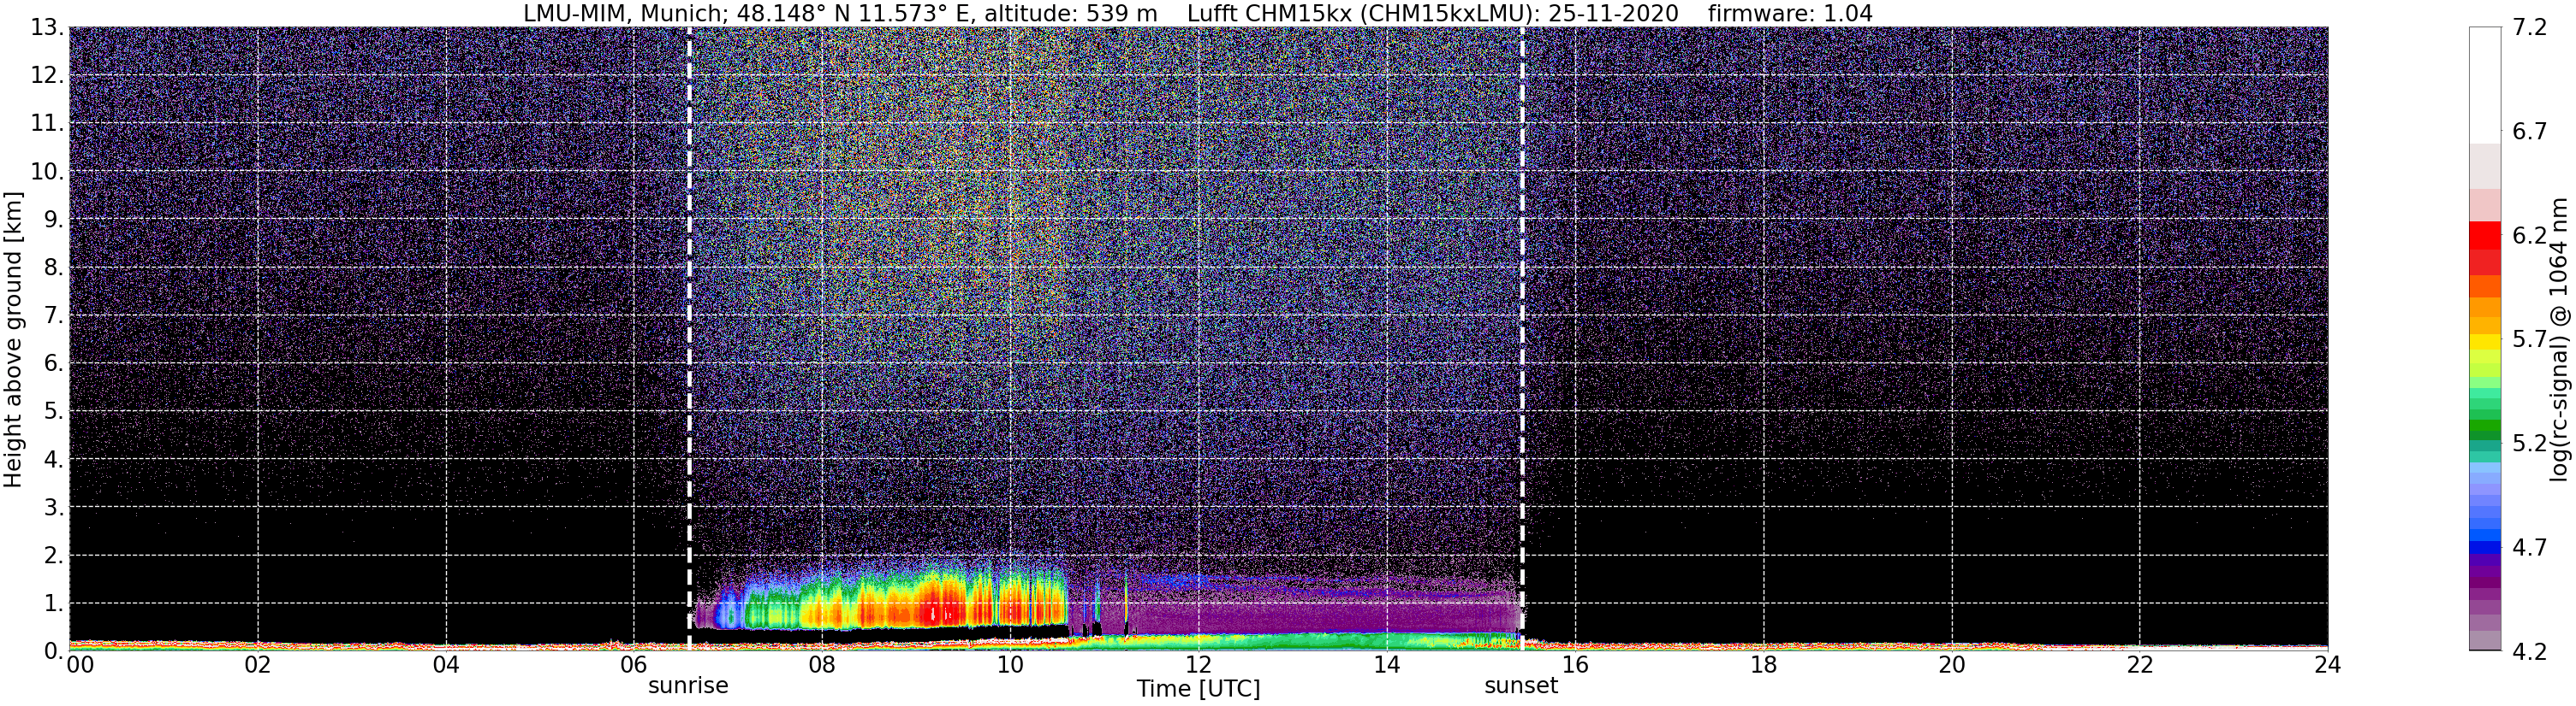Click the time axis tick label 06
The height and width of the screenshot is (706, 2576).
point(634,665)
